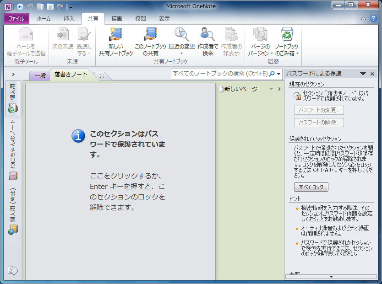
Task: Open the Customize Quick Access Toolbar dropdown
Action: pos(71,7)
